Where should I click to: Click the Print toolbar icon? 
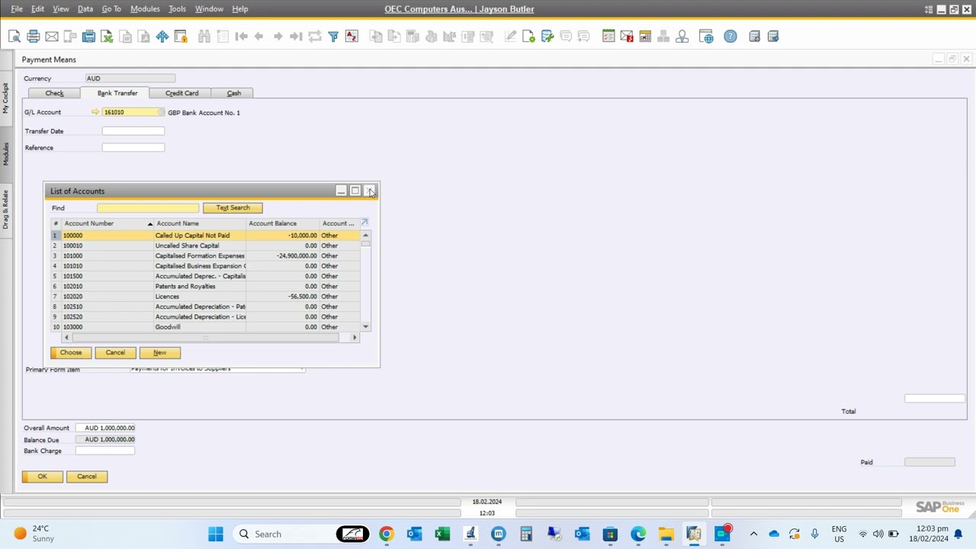(33, 37)
